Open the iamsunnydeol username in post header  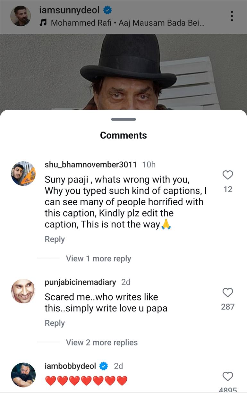[70, 10]
